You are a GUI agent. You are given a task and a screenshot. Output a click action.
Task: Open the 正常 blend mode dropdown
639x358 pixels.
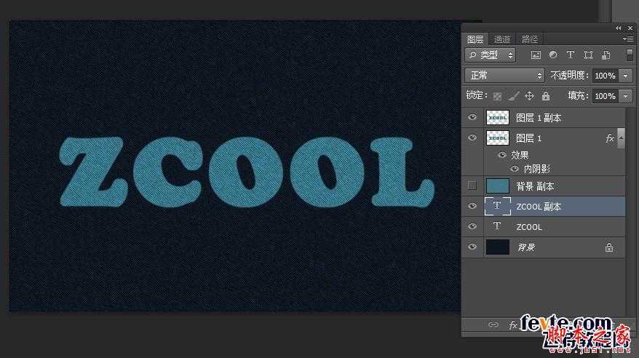tap(504, 76)
